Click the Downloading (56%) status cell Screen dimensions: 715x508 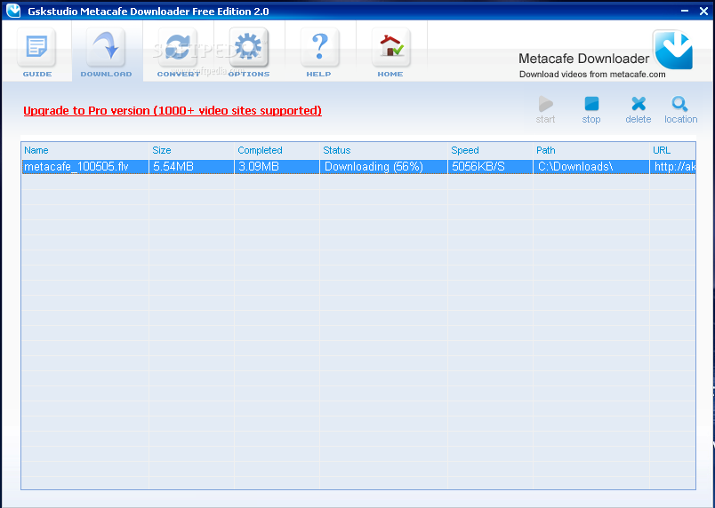click(383, 167)
